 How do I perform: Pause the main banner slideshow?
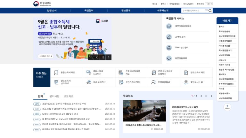pos(102,57)
